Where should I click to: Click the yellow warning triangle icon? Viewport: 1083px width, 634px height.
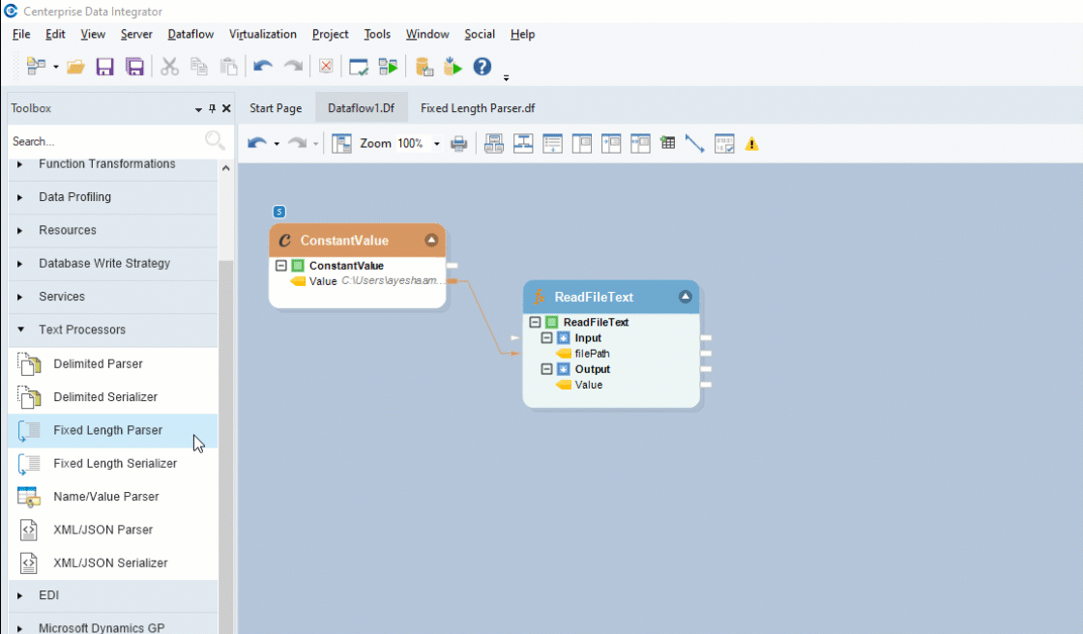752,144
